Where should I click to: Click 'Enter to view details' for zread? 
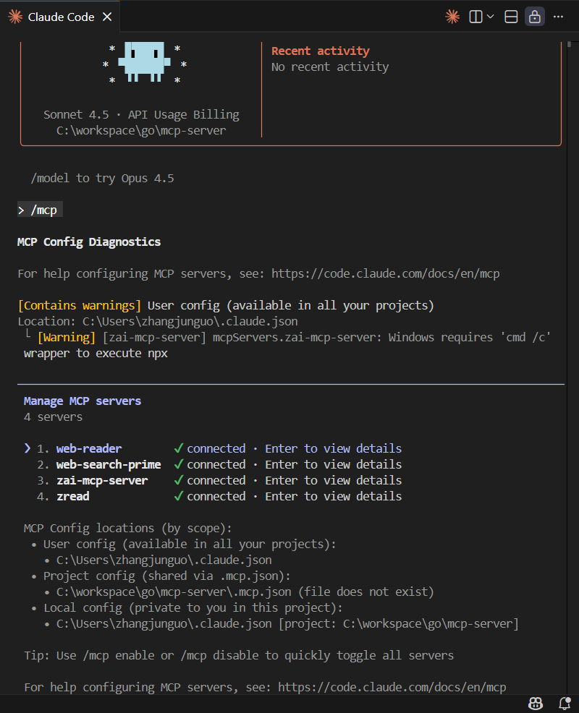point(334,496)
